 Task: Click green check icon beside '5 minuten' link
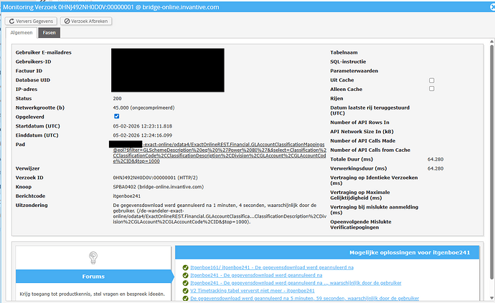tap(185, 298)
